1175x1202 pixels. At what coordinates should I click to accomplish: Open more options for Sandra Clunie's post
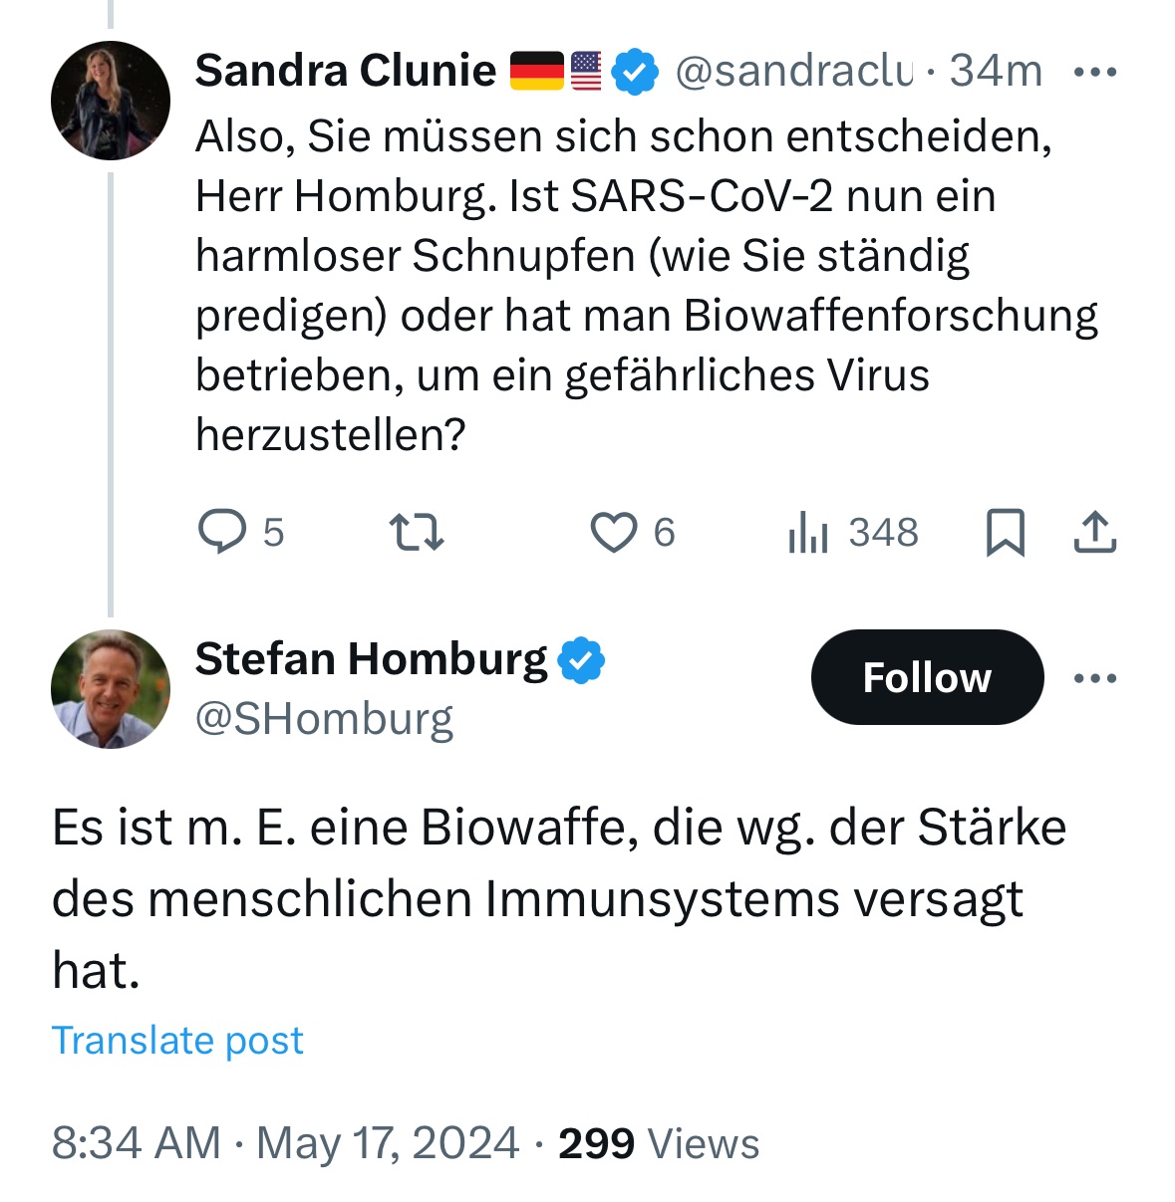1095,72
